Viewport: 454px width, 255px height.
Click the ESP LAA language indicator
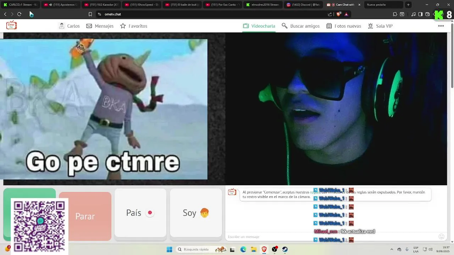pyautogui.click(x=416, y=249)
